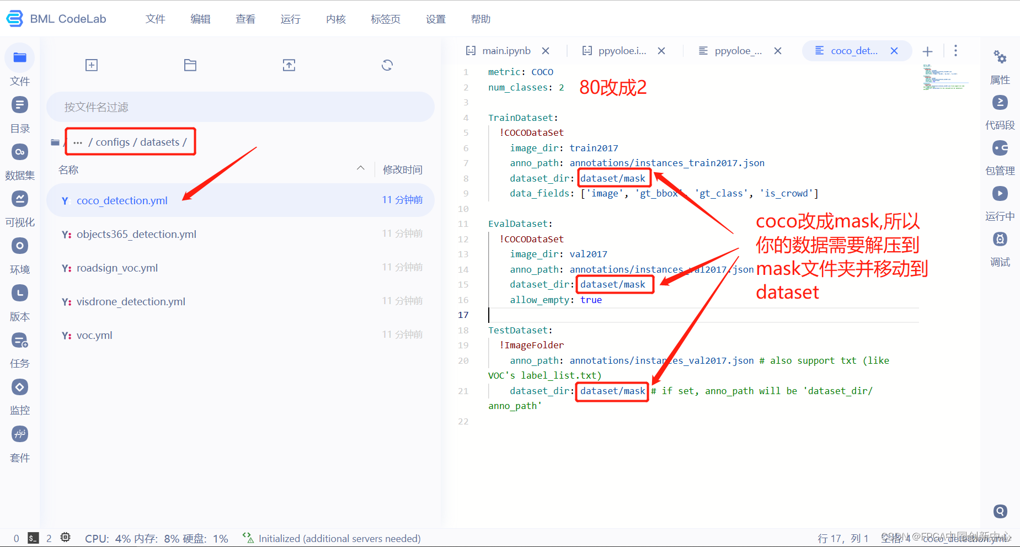Open the 设置 menu
The height and width of the screenshot is (547, 1020).
click(x=436, y=19)
